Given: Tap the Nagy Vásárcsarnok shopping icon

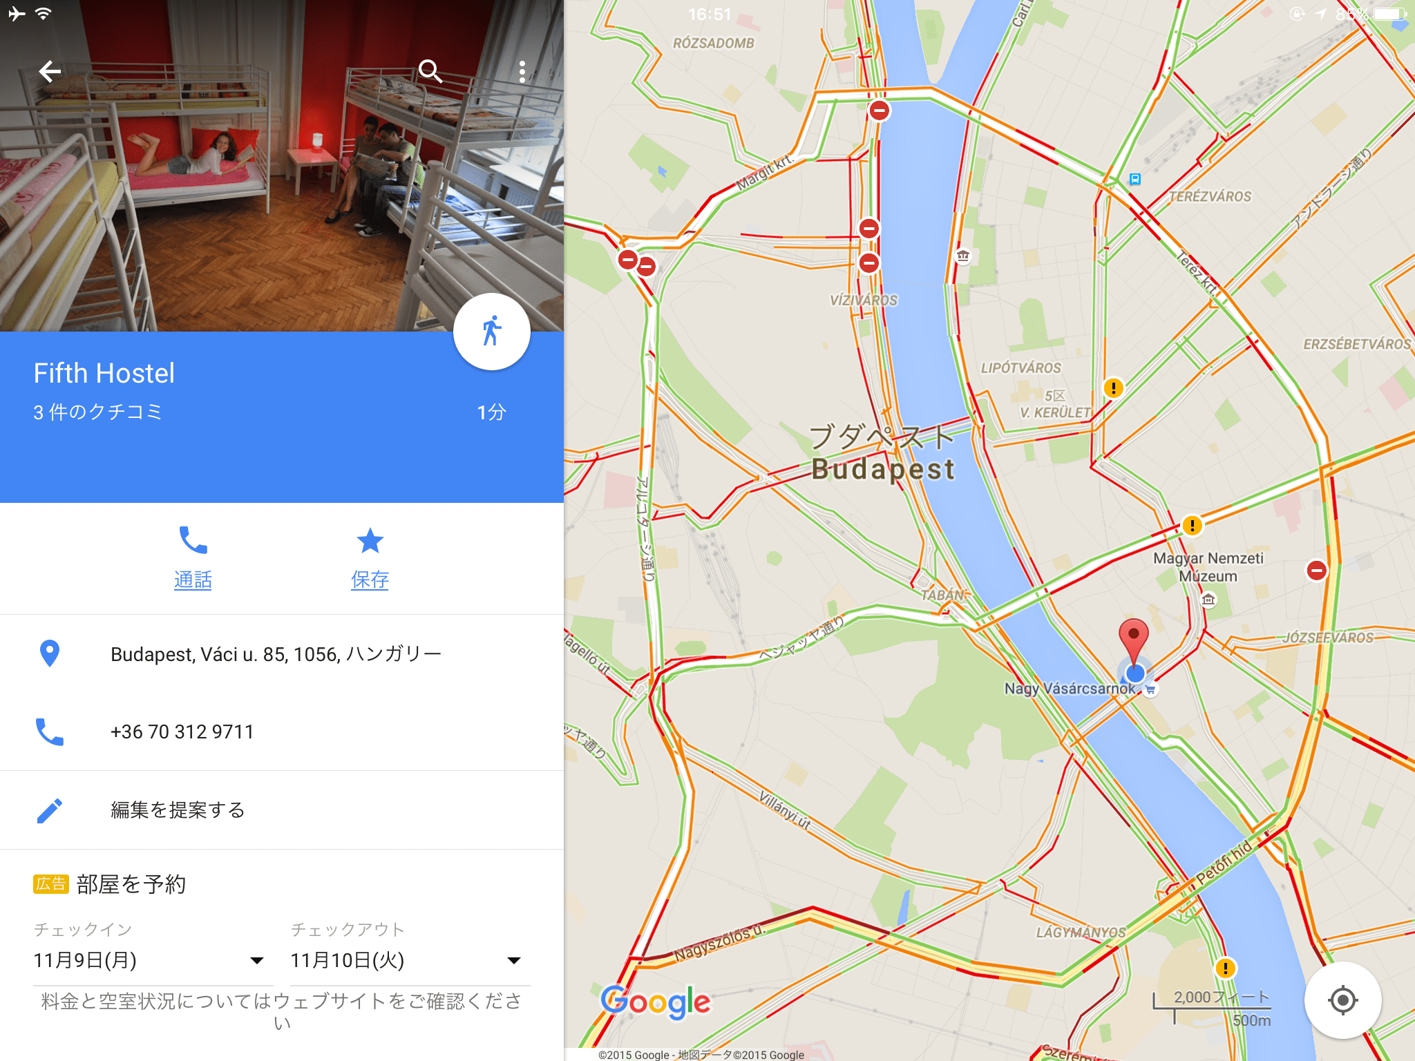Looking at the screenshot, I should tap(1150, 689).
